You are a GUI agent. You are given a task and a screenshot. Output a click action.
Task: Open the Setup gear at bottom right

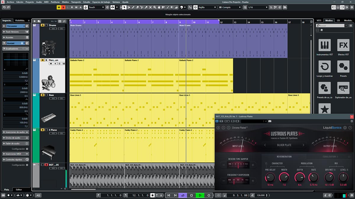tap(352, 195)
